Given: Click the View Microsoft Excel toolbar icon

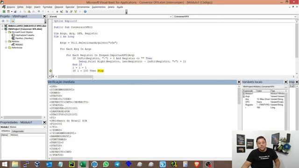Looking at the screenshot, I should pos(4,12).
